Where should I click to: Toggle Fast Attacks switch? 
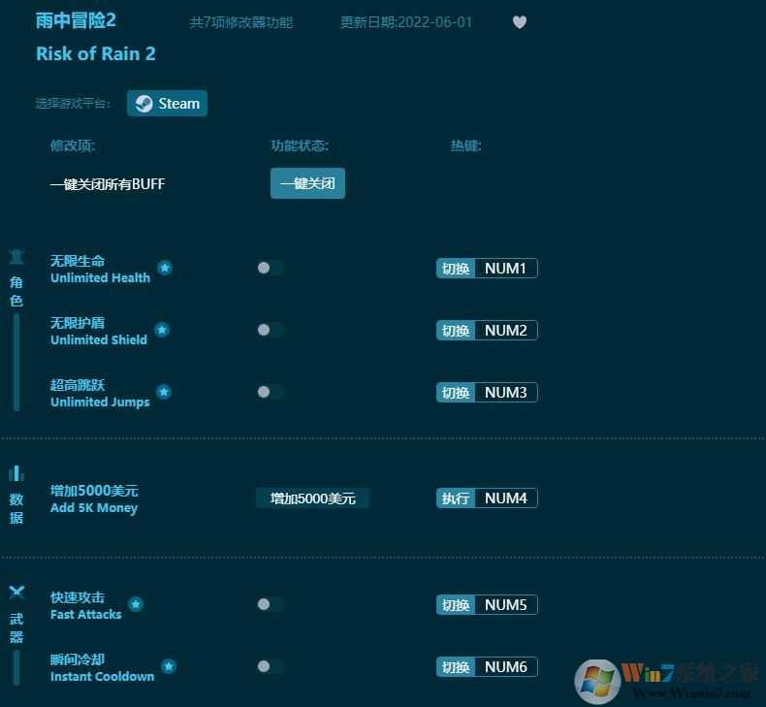pyautogui.click(x=271, y=604)
